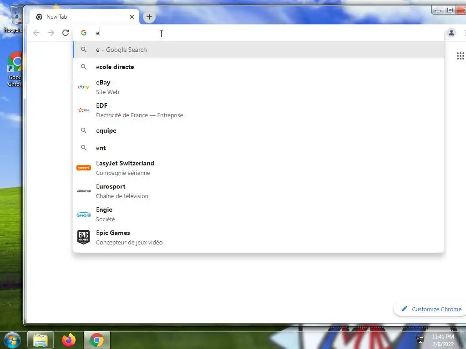This screenshot has width=466, height=349.
Task: Click the EDF logo icon
Action: point(84,110)
